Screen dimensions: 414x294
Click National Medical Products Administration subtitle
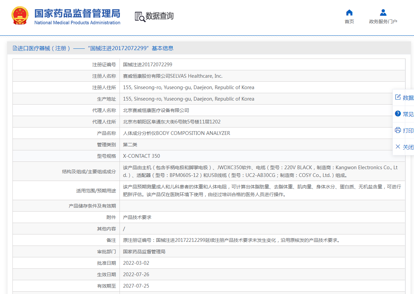(x=77, y=23)
